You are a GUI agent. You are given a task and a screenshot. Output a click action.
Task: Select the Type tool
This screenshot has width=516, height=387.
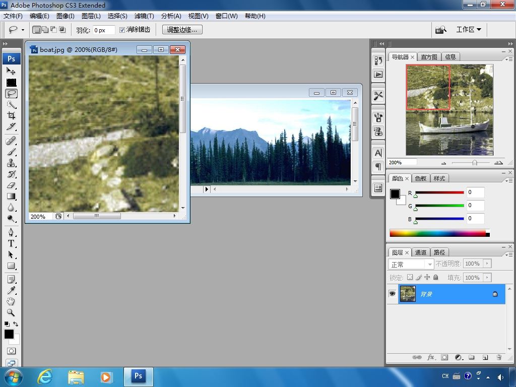coord(11,243)
